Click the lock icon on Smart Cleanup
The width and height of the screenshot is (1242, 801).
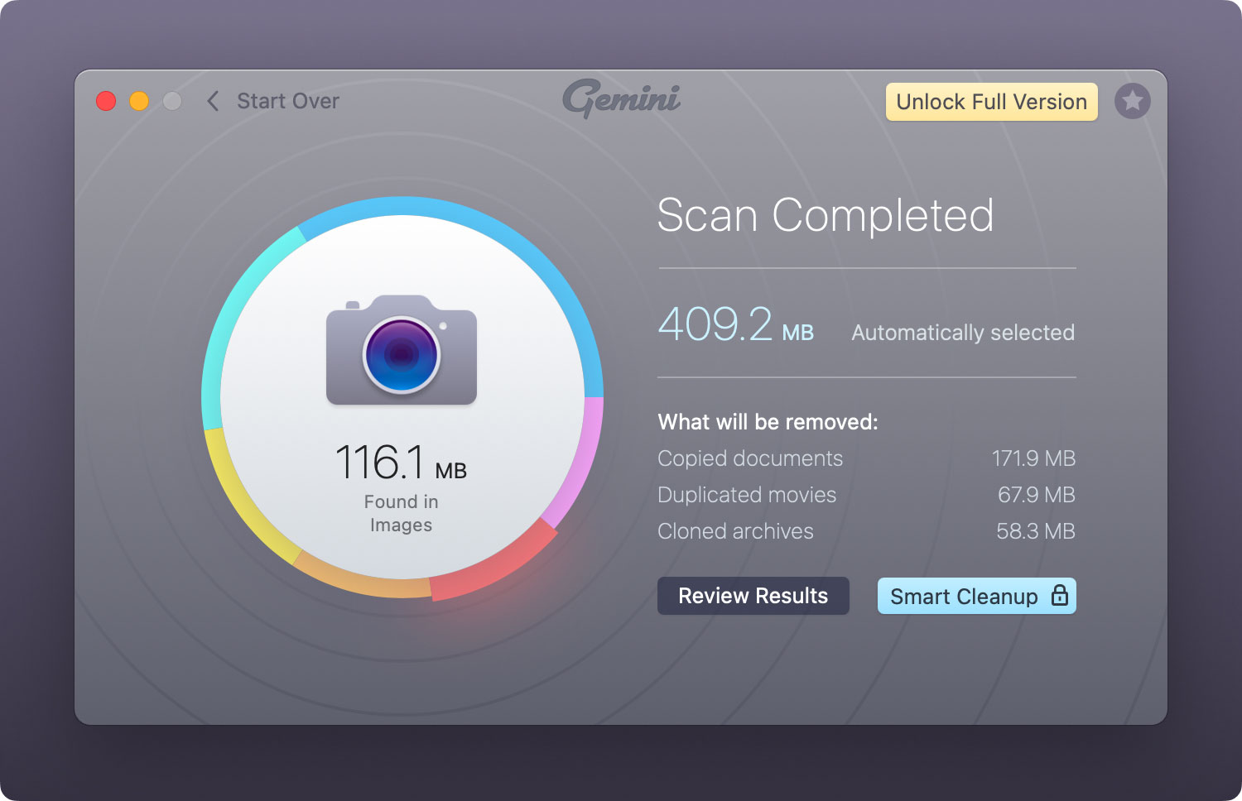(1059, 596)
